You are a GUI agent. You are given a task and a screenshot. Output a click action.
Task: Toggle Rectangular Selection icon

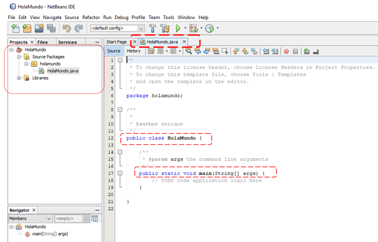pos(225,51)
